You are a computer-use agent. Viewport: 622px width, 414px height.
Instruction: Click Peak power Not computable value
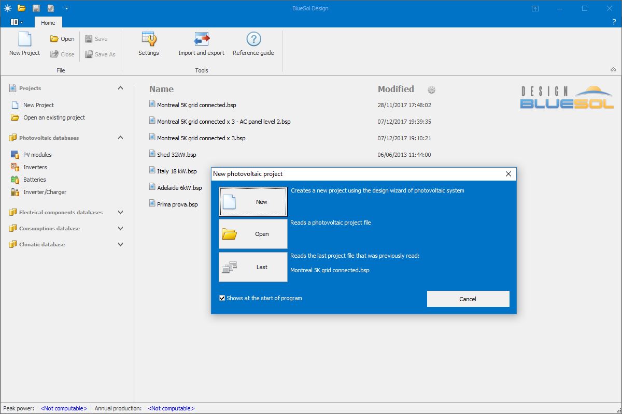(64, 408)
